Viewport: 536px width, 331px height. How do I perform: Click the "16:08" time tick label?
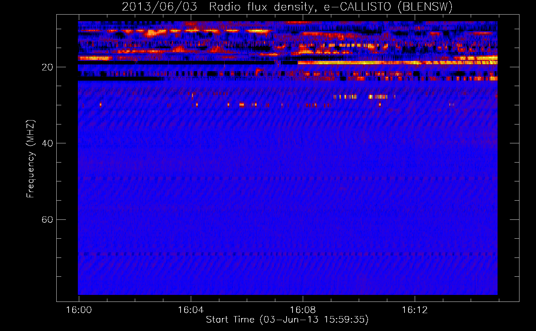click(x=303, y=310)
